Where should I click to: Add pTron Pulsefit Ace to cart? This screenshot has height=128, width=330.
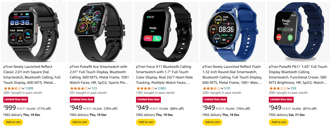click(x=80, y=122)
